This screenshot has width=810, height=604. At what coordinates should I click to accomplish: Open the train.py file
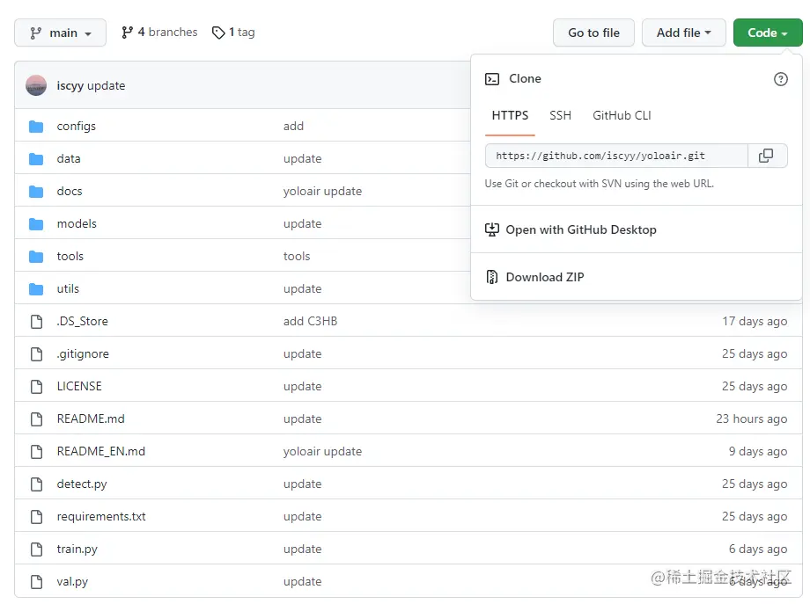coord(77,549)
